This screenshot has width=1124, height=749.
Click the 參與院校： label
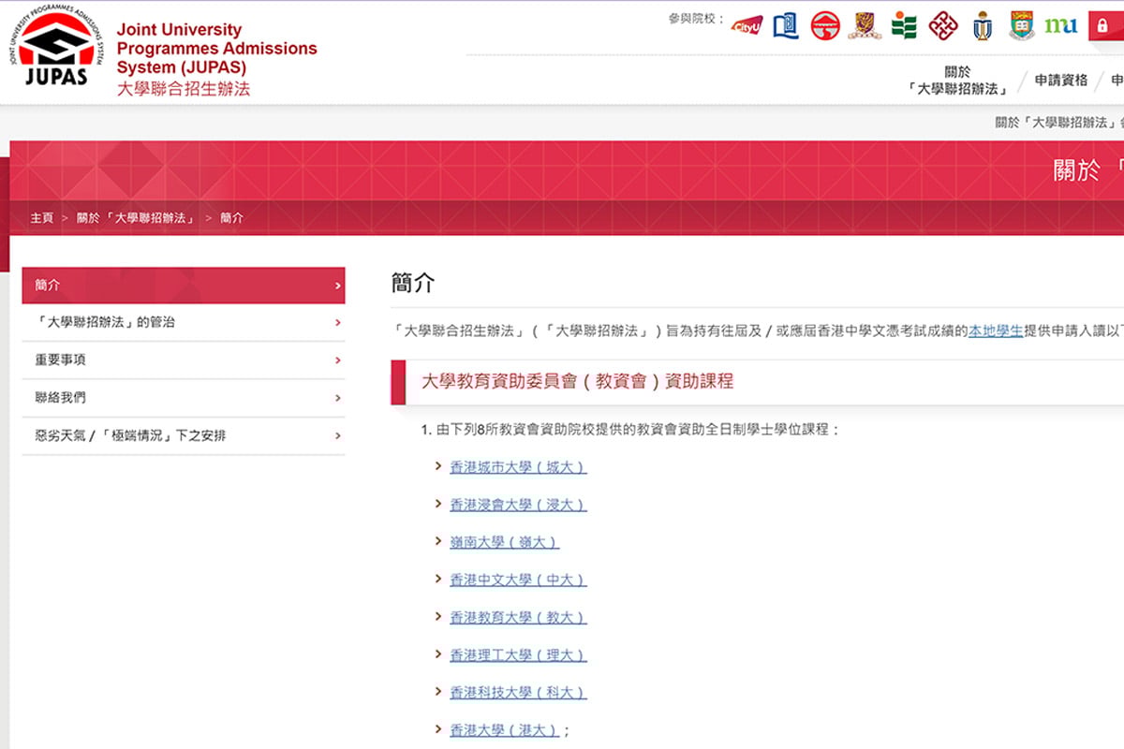click(697, 19)
